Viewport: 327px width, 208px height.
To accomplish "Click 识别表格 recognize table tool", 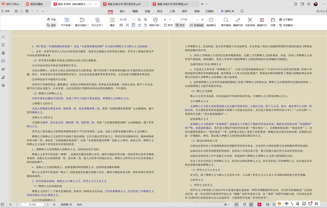I will (250, 22).
